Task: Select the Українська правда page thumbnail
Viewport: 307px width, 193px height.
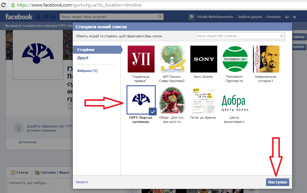Action: [141, 59]
